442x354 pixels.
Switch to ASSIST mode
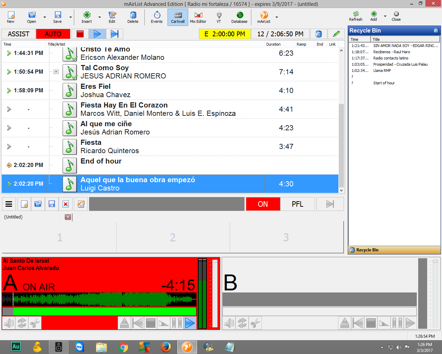(19, 34)
